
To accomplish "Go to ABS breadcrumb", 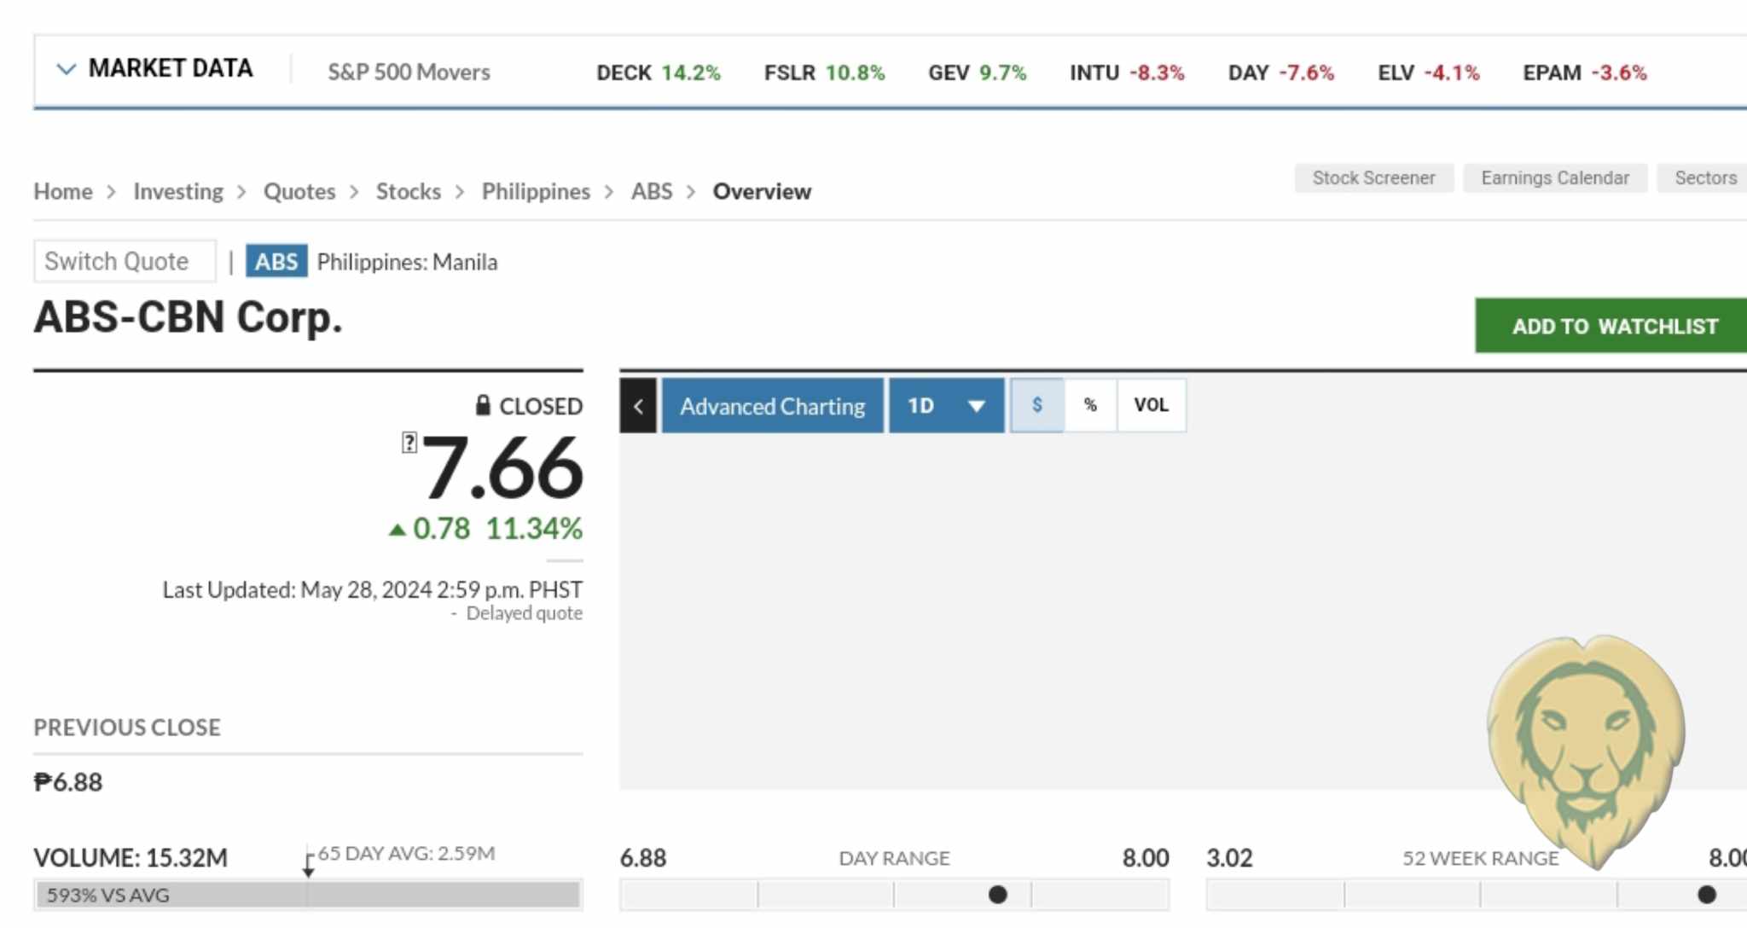I will pos(652,191).
